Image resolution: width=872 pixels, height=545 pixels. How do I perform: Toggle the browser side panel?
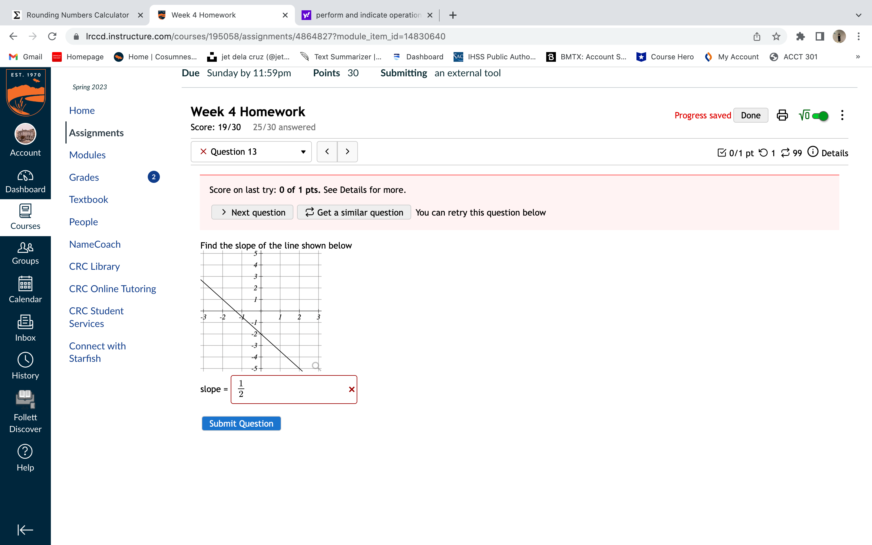(x=820, y=36)
